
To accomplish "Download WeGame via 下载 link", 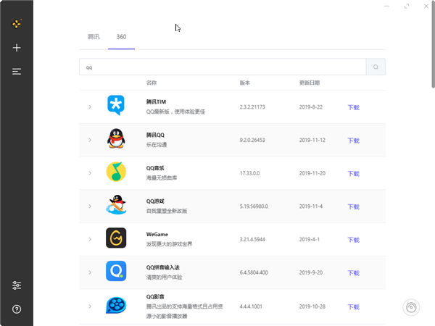I will tap(354, 240).
